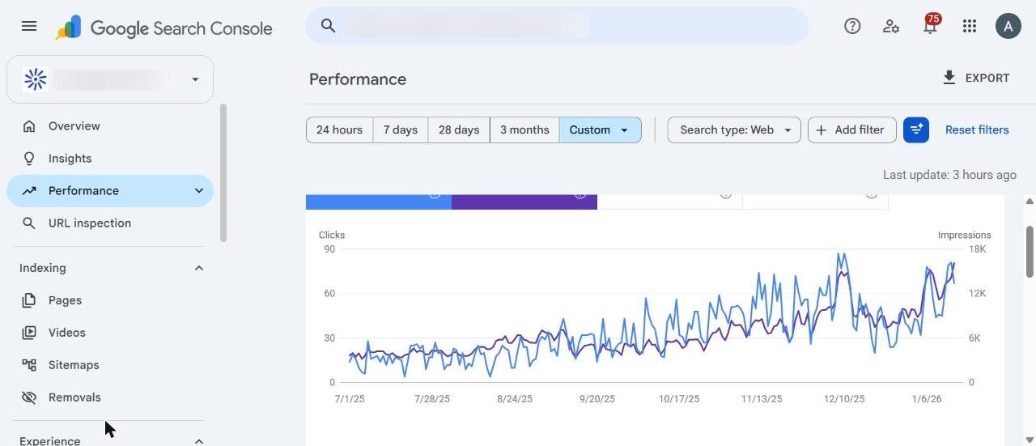Image resolution: width=1036 pixels, height=446 pixels.
Task: Toggle the third metric card (average CTR)
Action: (670, 202)
